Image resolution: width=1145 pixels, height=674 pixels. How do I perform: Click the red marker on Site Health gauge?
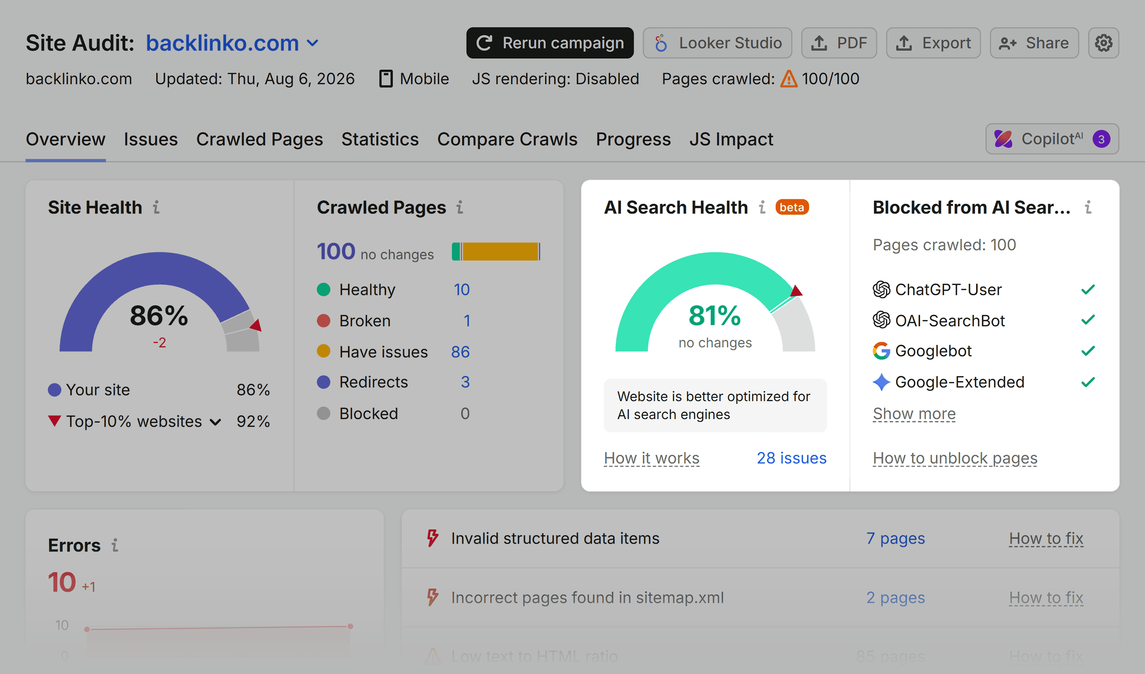256,325
